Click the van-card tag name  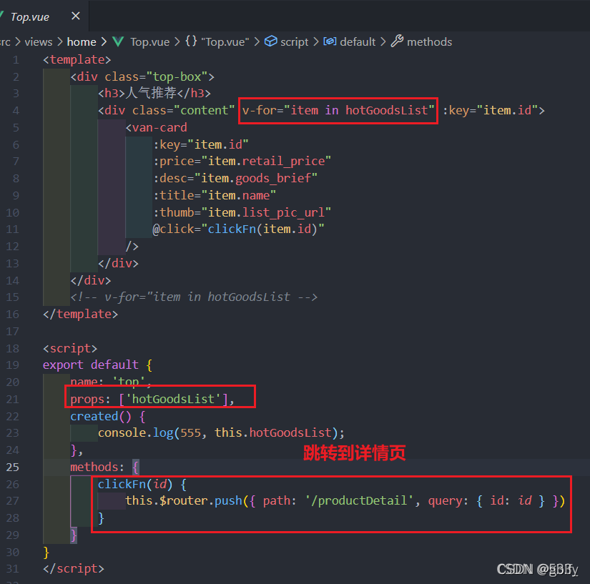click(159, 128)
